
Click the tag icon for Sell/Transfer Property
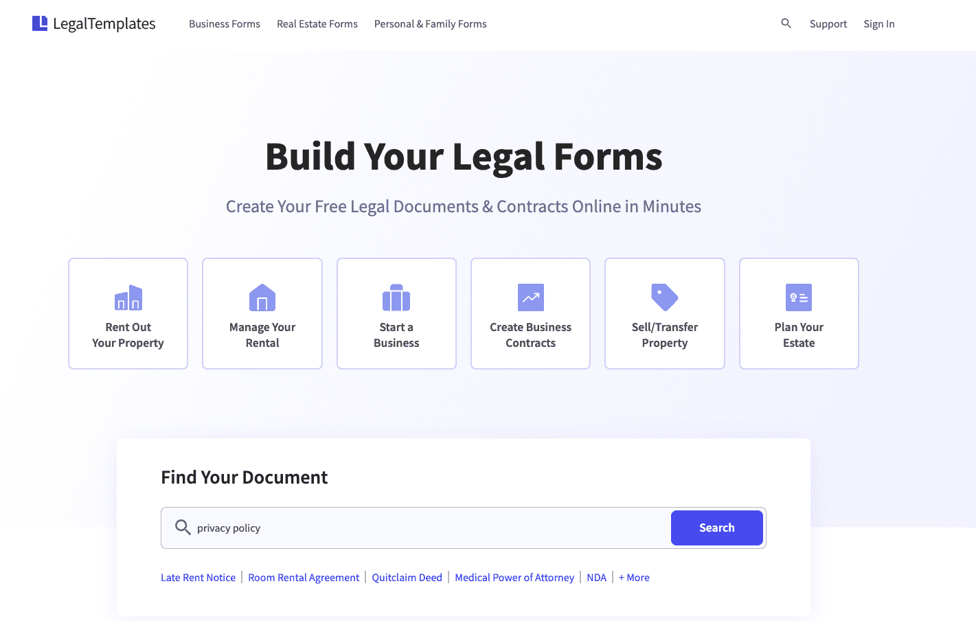[x=665, y=297]
